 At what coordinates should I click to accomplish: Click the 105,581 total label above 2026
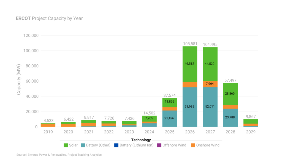190,44
